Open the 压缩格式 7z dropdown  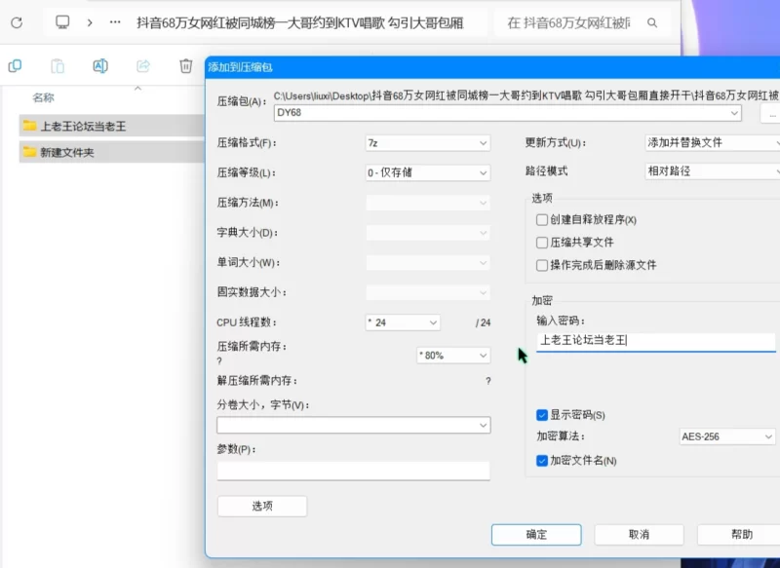428,143
